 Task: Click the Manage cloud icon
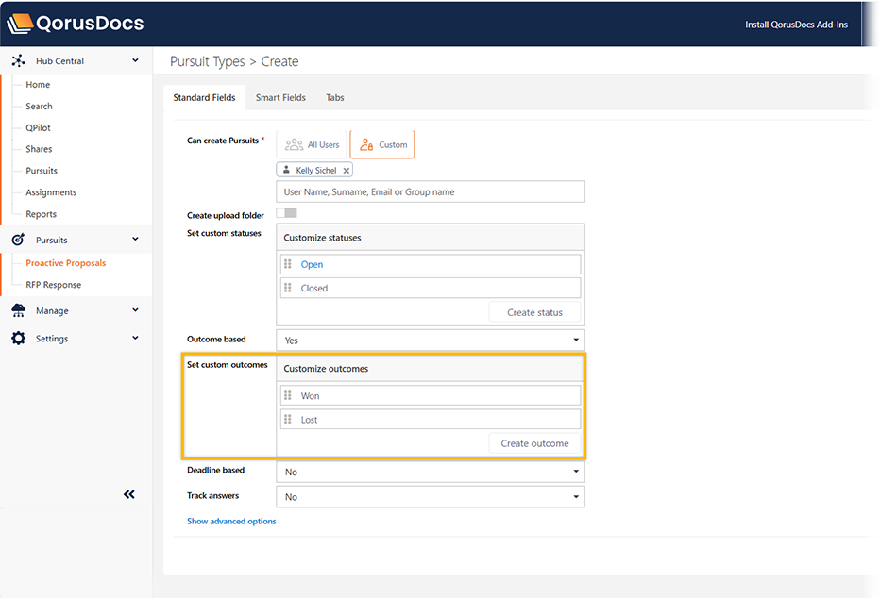[x=18, y=310]
